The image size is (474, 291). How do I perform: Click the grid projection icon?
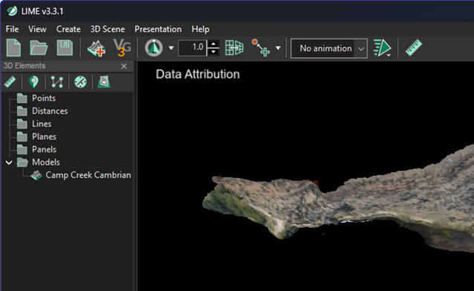click(234, 48)
